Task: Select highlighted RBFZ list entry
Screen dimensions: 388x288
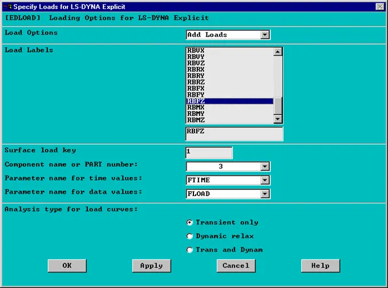Action: coord(229,101)
